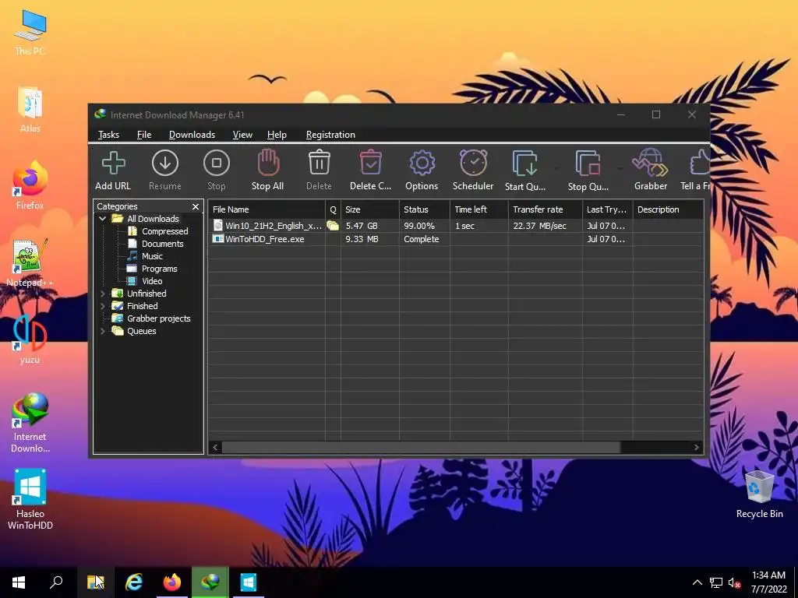Click the horizontal scrollbar thumb
This screenshot has width=798, height=598.
tap(421, 448)
